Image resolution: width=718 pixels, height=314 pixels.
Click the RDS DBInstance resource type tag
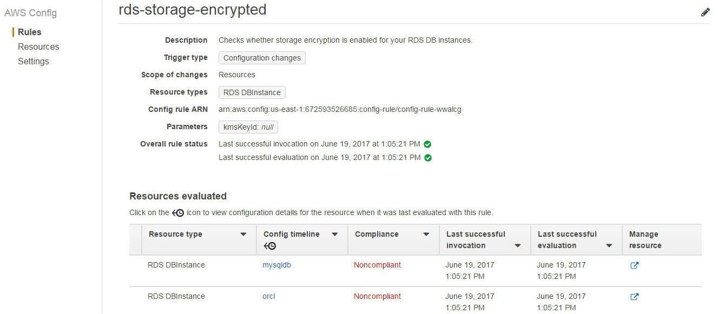[x=252, y=92]
